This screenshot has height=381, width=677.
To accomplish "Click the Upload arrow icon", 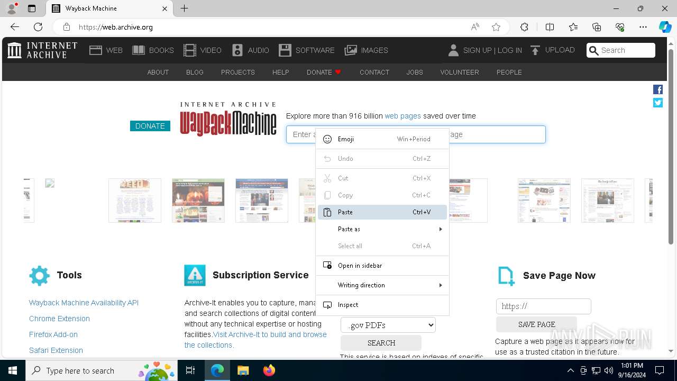I will 535,50.
